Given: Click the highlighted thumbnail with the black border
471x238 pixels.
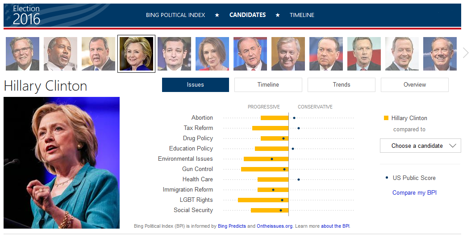Looking at the screenshot, I should pyautogui.click(x=136, y=54).
